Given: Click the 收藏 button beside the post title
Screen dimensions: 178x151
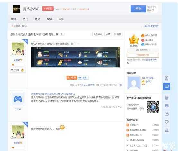Looking at the screenshot, I should point(108,34).
